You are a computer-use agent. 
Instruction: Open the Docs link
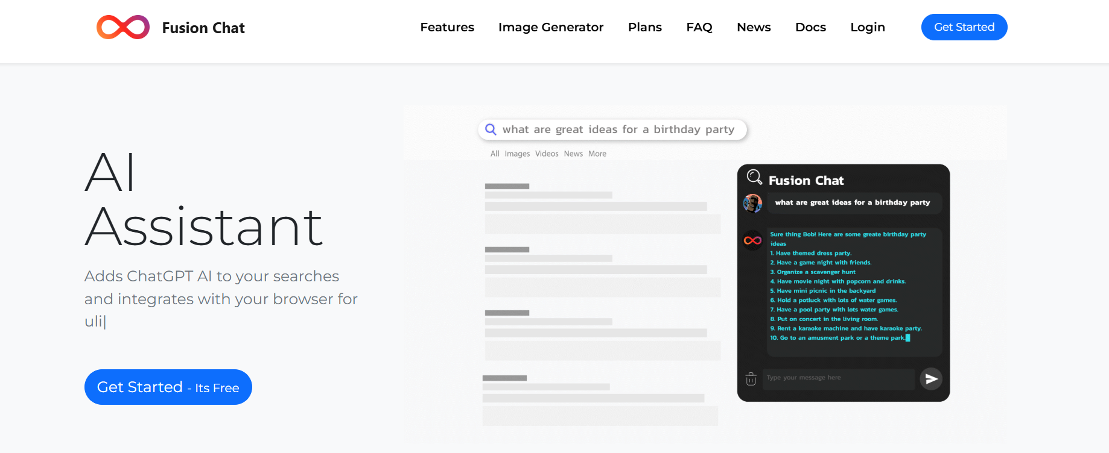point(810,27)
